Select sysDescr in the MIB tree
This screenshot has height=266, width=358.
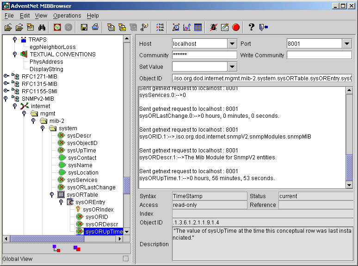tap(79, 136)
